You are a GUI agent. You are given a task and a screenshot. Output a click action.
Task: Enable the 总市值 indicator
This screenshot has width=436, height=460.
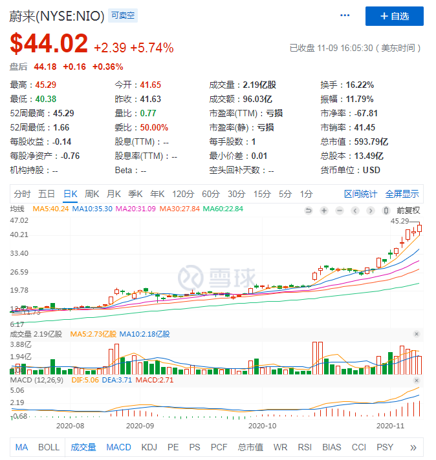[250, 447]
